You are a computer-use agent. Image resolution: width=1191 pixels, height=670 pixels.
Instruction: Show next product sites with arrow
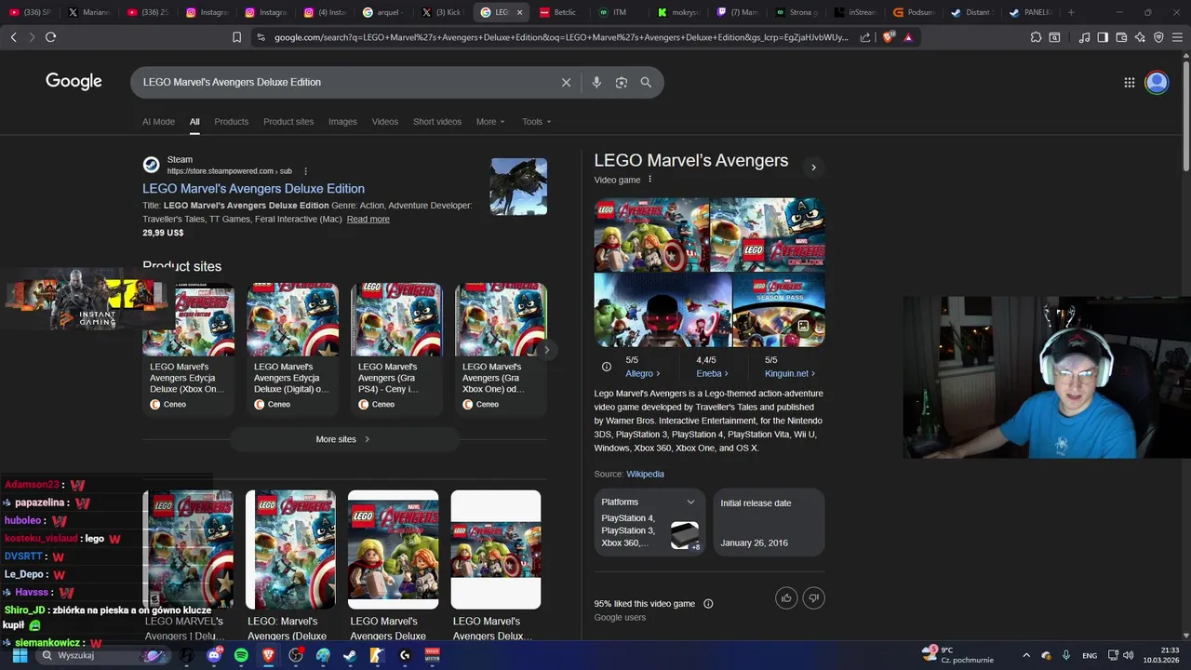tap(546, 350)
